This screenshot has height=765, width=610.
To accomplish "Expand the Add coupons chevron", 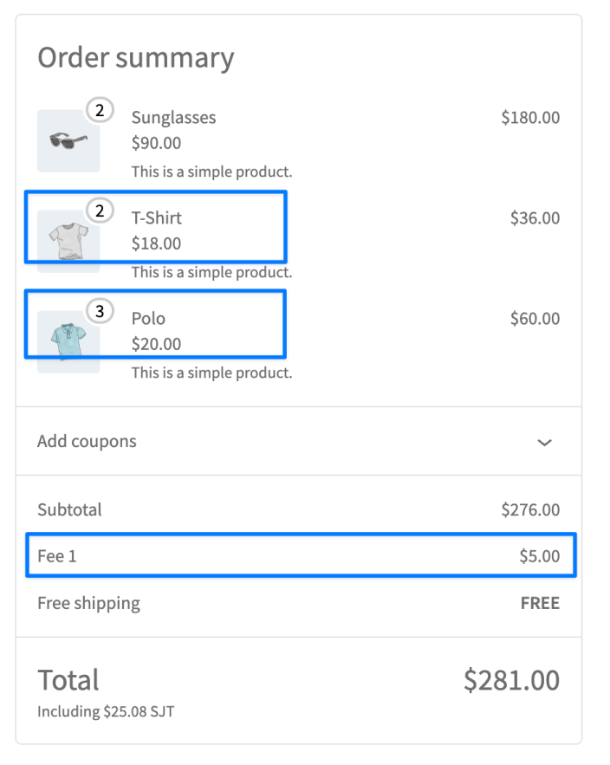I will 544,442.
